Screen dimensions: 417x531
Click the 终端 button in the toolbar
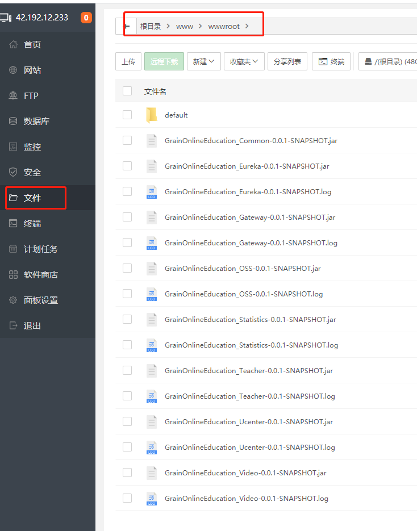click(x=331, y=61)
